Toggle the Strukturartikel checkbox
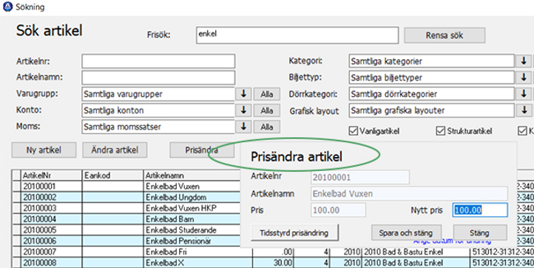Image resolution: width=534 pixels, height=268 pixels. (441, 131)
